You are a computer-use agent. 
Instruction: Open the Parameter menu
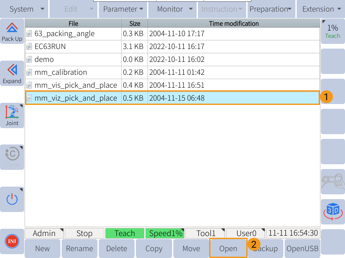coord(123,9)
